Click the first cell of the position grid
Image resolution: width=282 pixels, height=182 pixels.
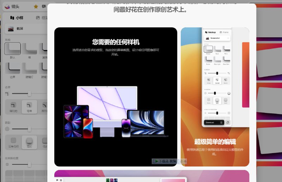(x=9, y=174)
